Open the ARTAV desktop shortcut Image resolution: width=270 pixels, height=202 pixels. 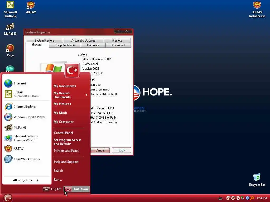[31, 8]
